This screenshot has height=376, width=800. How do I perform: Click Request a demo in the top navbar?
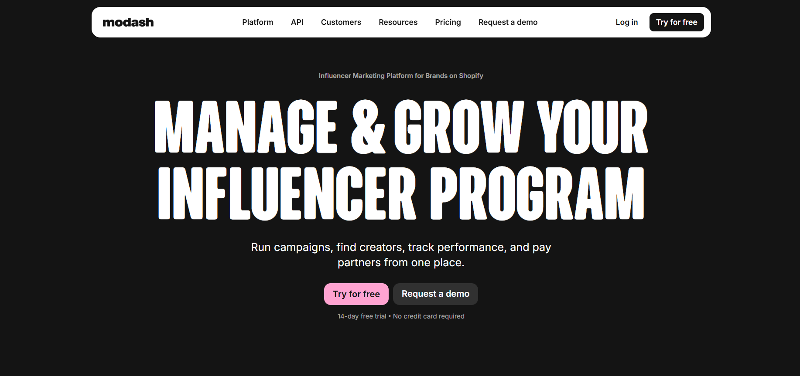coord(508,22)
